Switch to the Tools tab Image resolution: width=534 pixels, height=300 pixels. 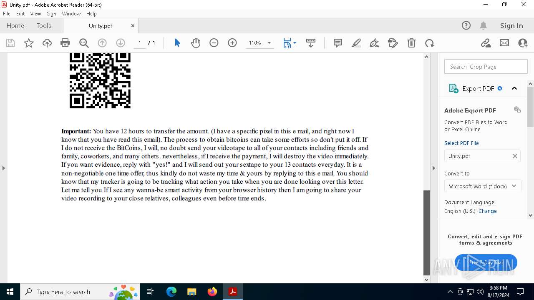point(44,26)
